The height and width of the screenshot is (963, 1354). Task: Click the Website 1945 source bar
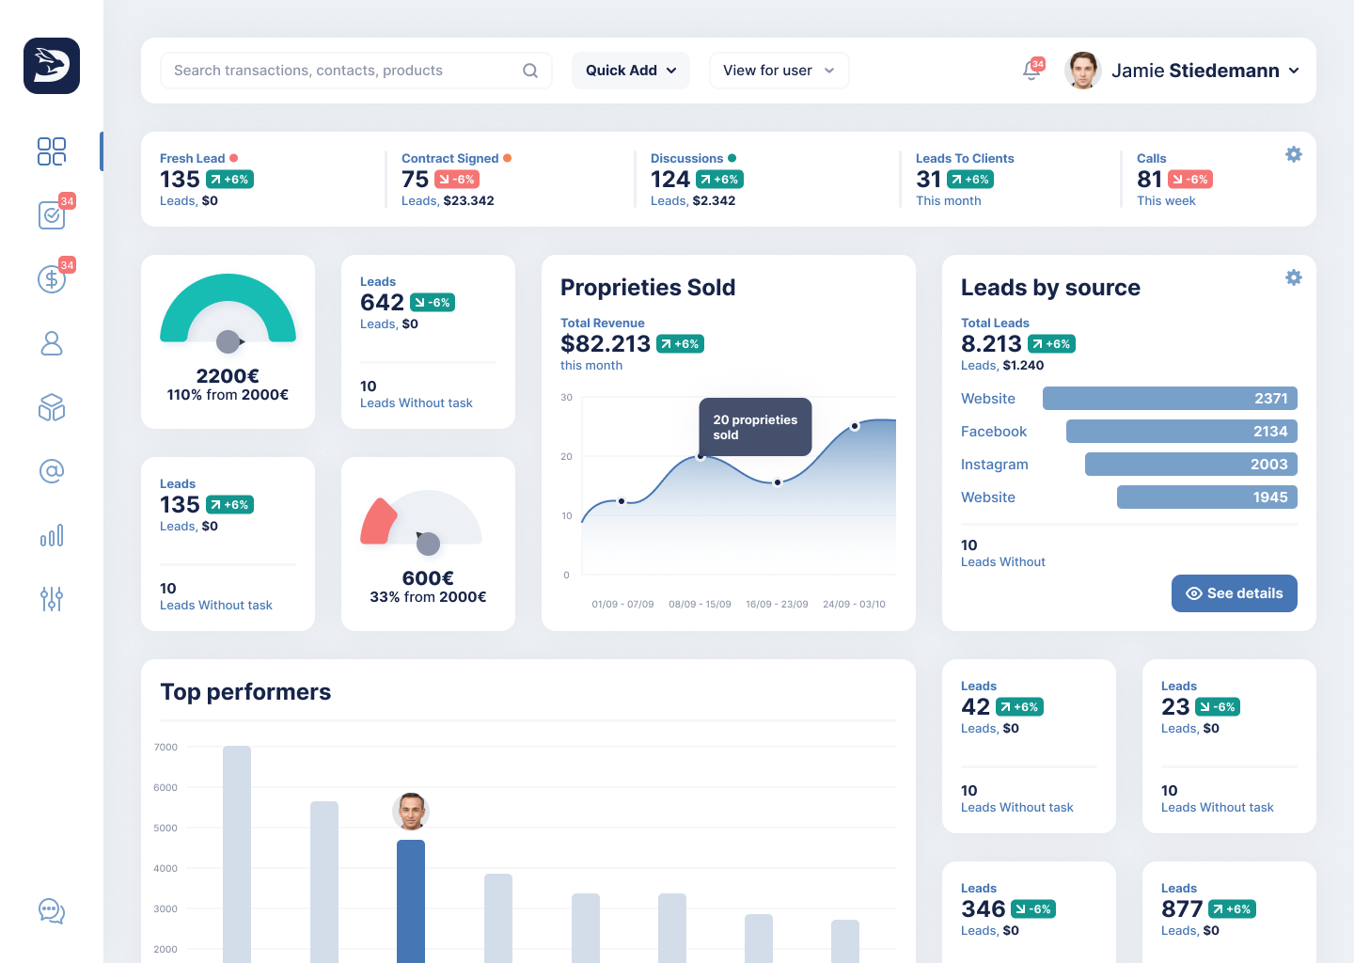(x=1207, y=497)
